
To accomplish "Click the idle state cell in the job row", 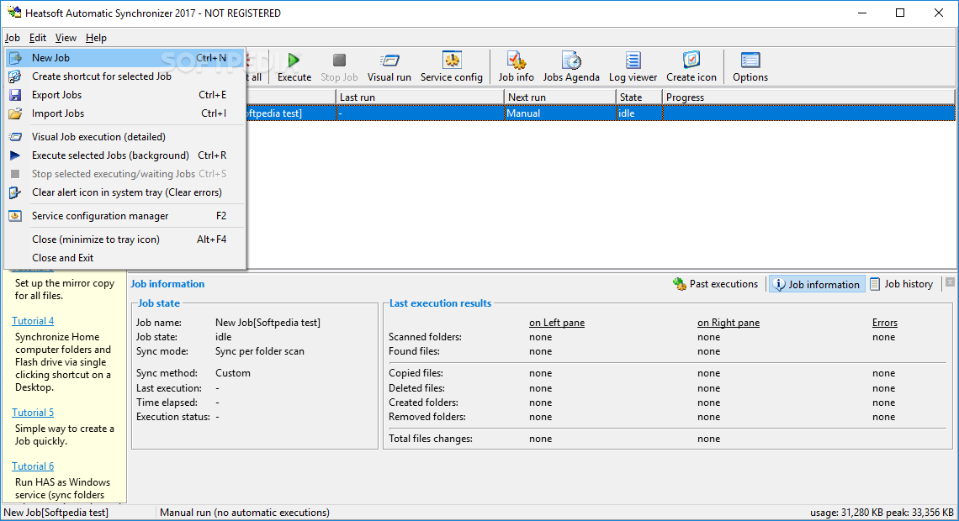I will (639, 113).
